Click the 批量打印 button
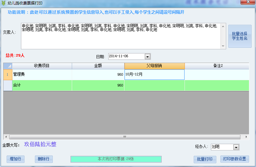 (x=205, y=159)
